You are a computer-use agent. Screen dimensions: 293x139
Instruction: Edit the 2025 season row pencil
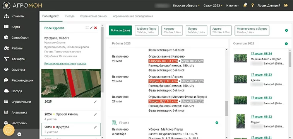tap(95, 102)
